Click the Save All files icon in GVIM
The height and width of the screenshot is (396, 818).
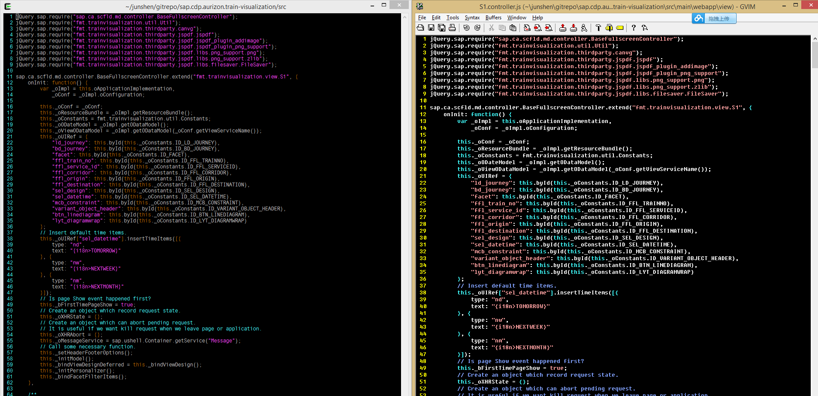click(x=441, y=28)
